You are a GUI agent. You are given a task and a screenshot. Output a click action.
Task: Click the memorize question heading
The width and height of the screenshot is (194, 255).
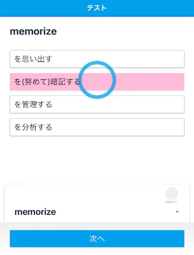(33, 31)
